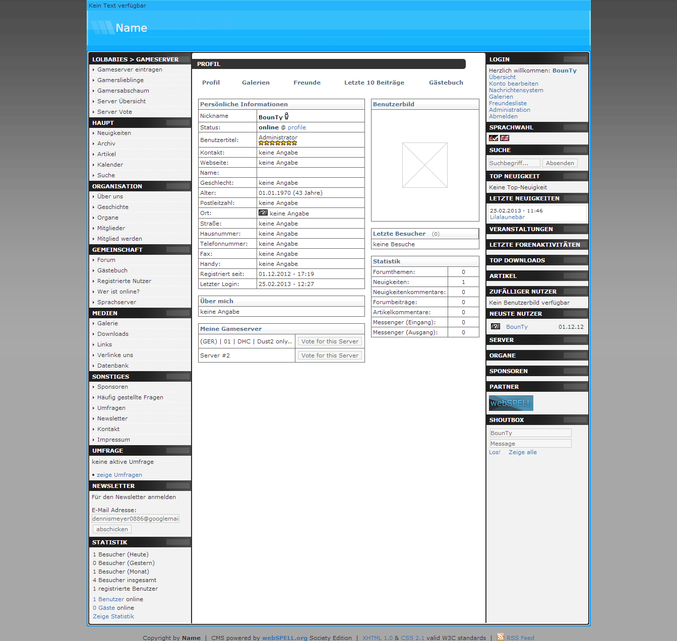Image resolution: width=677 pixels, height=641 pixels.
Task: Open the Sponsoren menu item
Action: point(112,387)
